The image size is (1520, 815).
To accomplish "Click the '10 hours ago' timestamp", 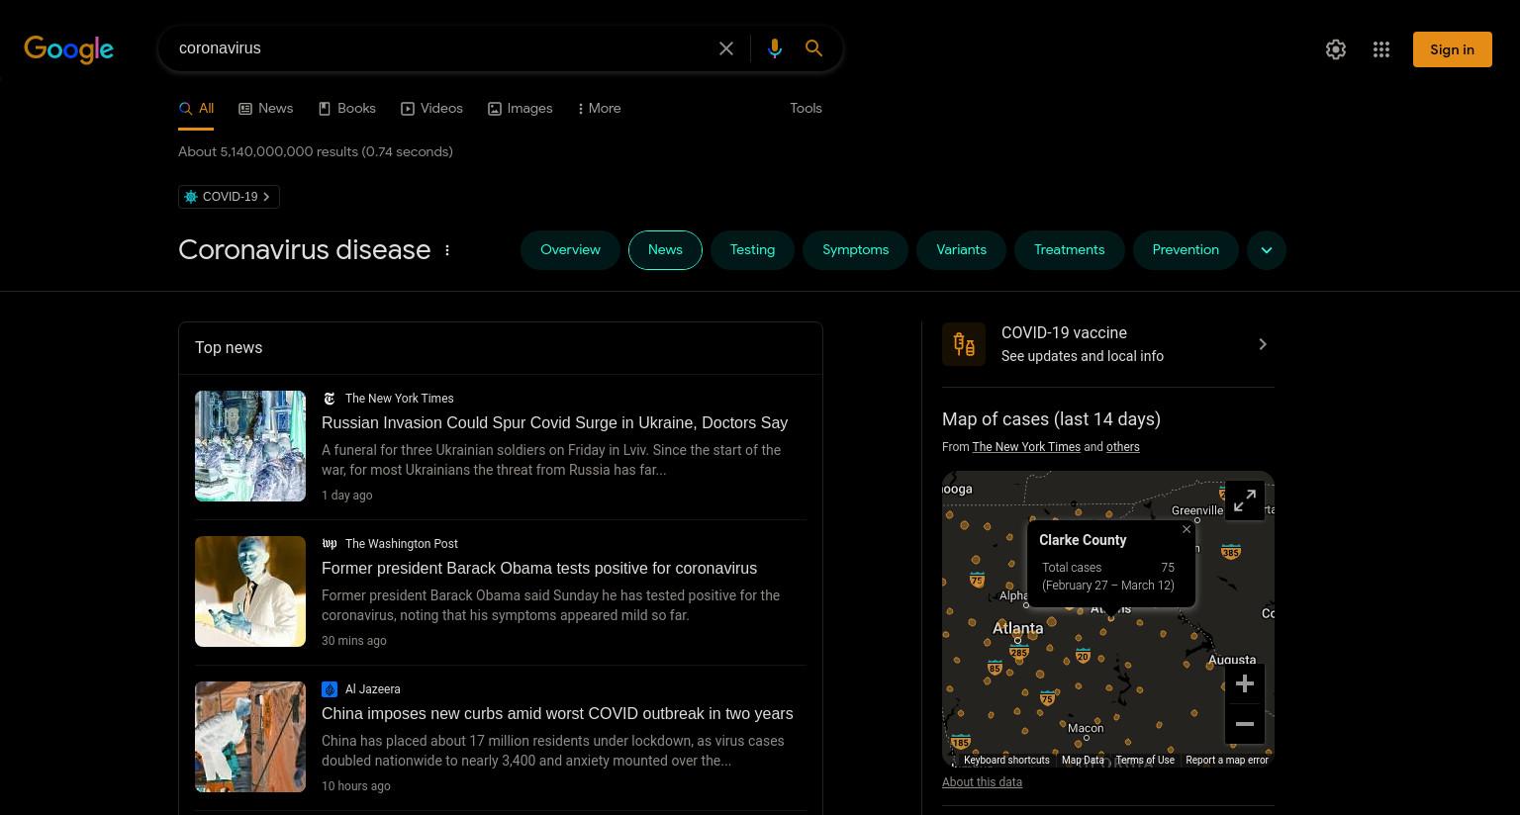I will pyautogui.click(x=356, y=786).
